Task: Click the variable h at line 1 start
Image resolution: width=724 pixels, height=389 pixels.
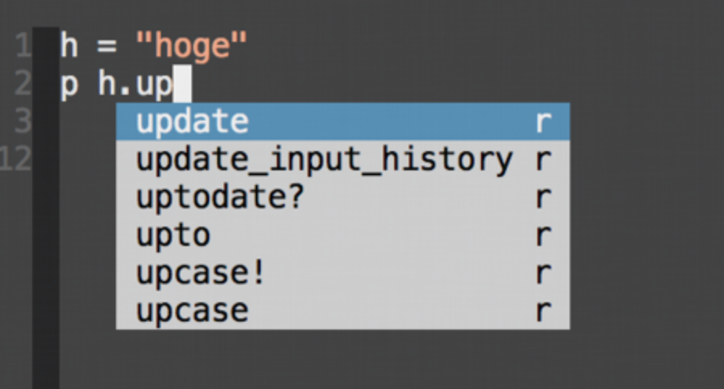Action: click(69, 46)
